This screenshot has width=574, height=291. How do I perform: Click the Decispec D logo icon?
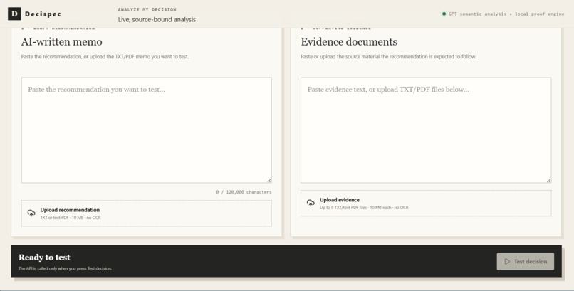(x=14, y=14)
